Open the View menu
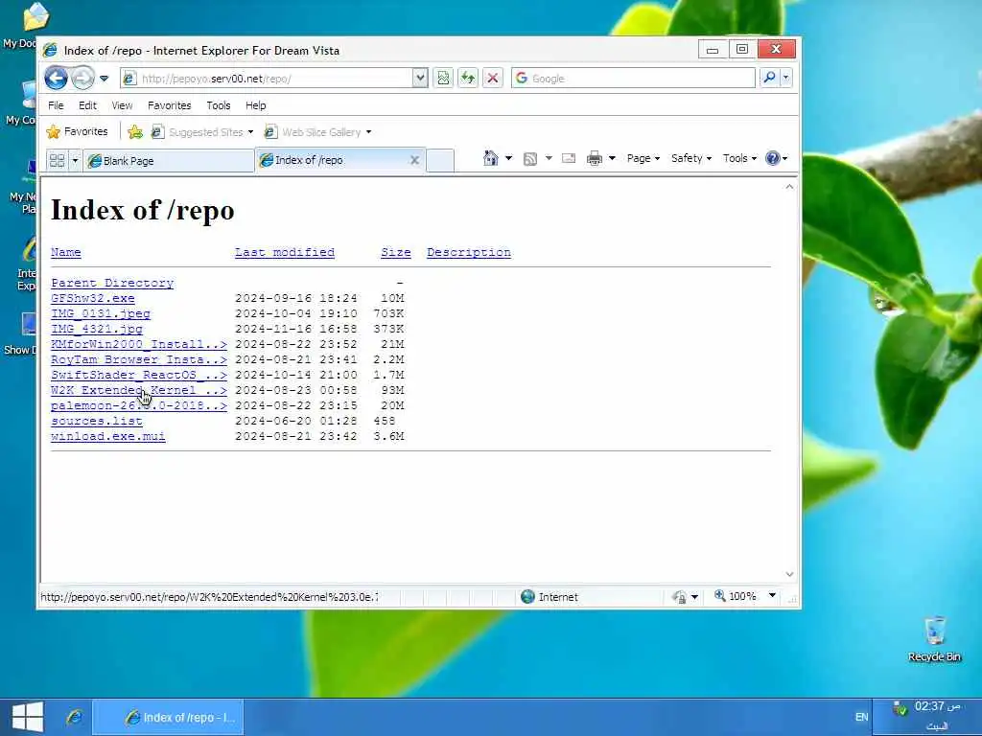The height and width of the screenshot is (736, 982). [x=122, y=105]
